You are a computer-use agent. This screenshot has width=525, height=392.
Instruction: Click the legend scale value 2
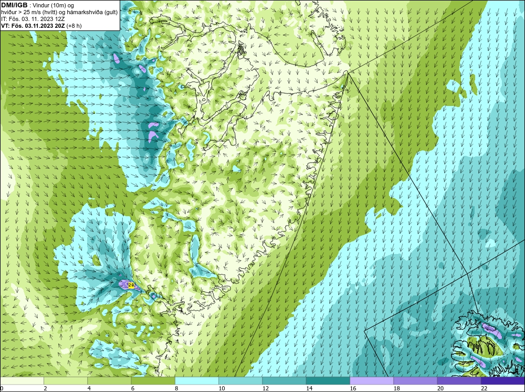tap(45, 388)
